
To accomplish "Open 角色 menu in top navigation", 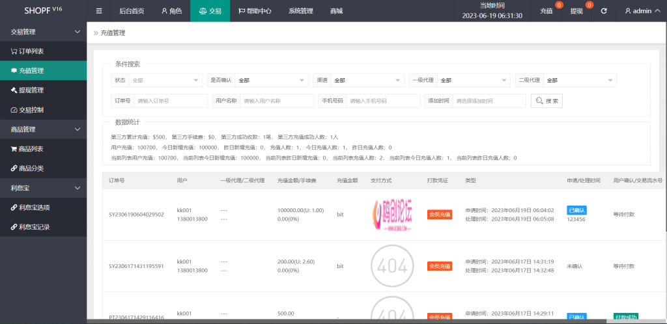I will coord(171,11).
